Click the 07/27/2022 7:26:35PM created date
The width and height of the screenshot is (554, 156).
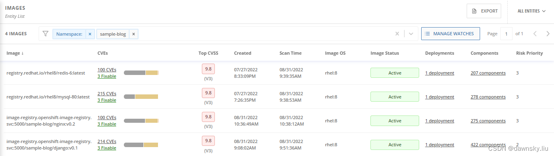(246, 97)
